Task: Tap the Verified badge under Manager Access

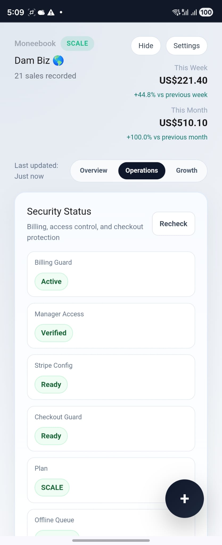Action: coord(54,333)
